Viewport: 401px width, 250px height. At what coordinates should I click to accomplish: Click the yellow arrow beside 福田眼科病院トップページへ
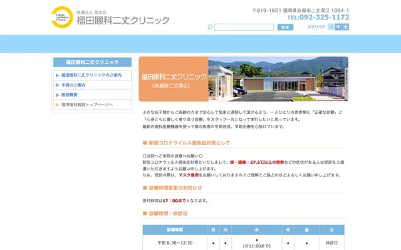click(x=57, y=105)
